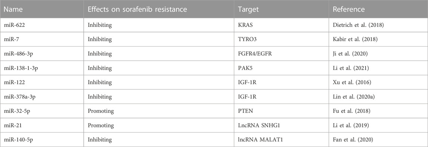Select the Effects on sorafenib resistance header
Image resolution: width=428 pixels, height=147 pixels.
coord(137,9)
